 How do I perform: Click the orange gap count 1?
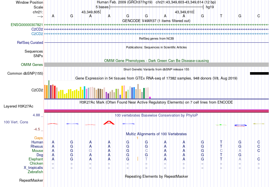[x=137, y=138]
